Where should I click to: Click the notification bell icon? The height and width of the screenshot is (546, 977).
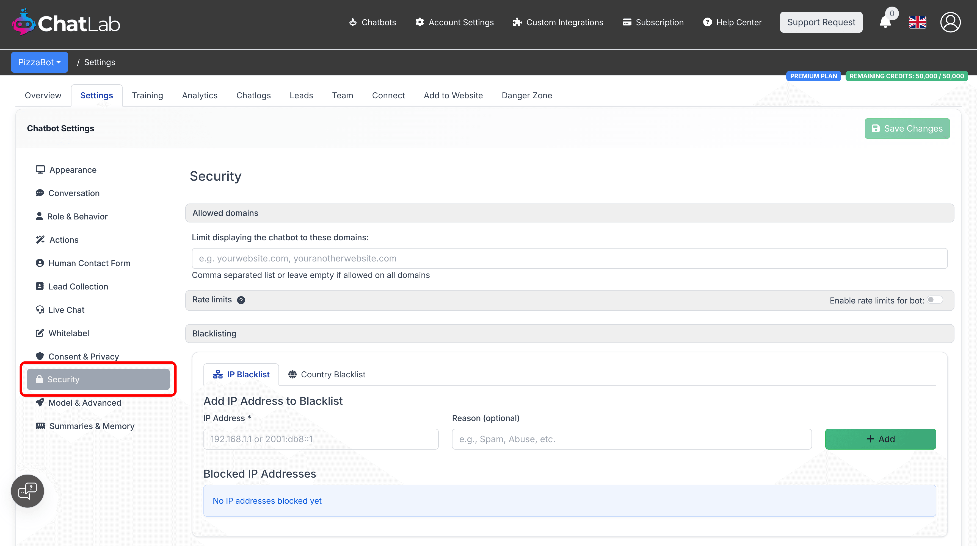pyautogui.click(x=885, y=22)
